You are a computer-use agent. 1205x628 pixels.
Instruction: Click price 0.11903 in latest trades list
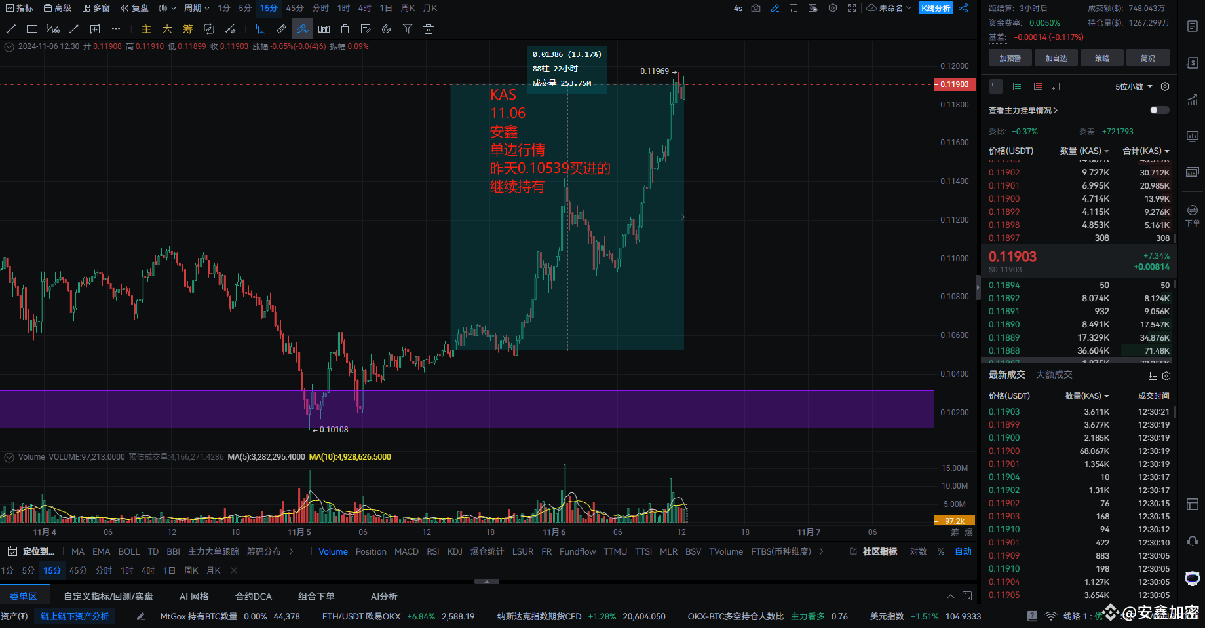click(1003, 411)
